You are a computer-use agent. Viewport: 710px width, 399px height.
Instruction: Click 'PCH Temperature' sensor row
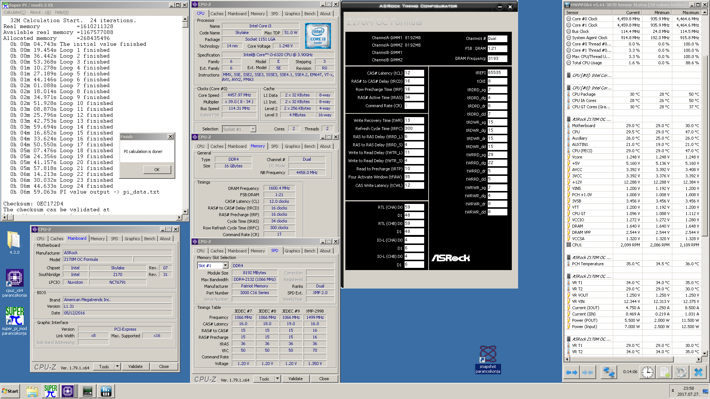click(x=633, y=264)
